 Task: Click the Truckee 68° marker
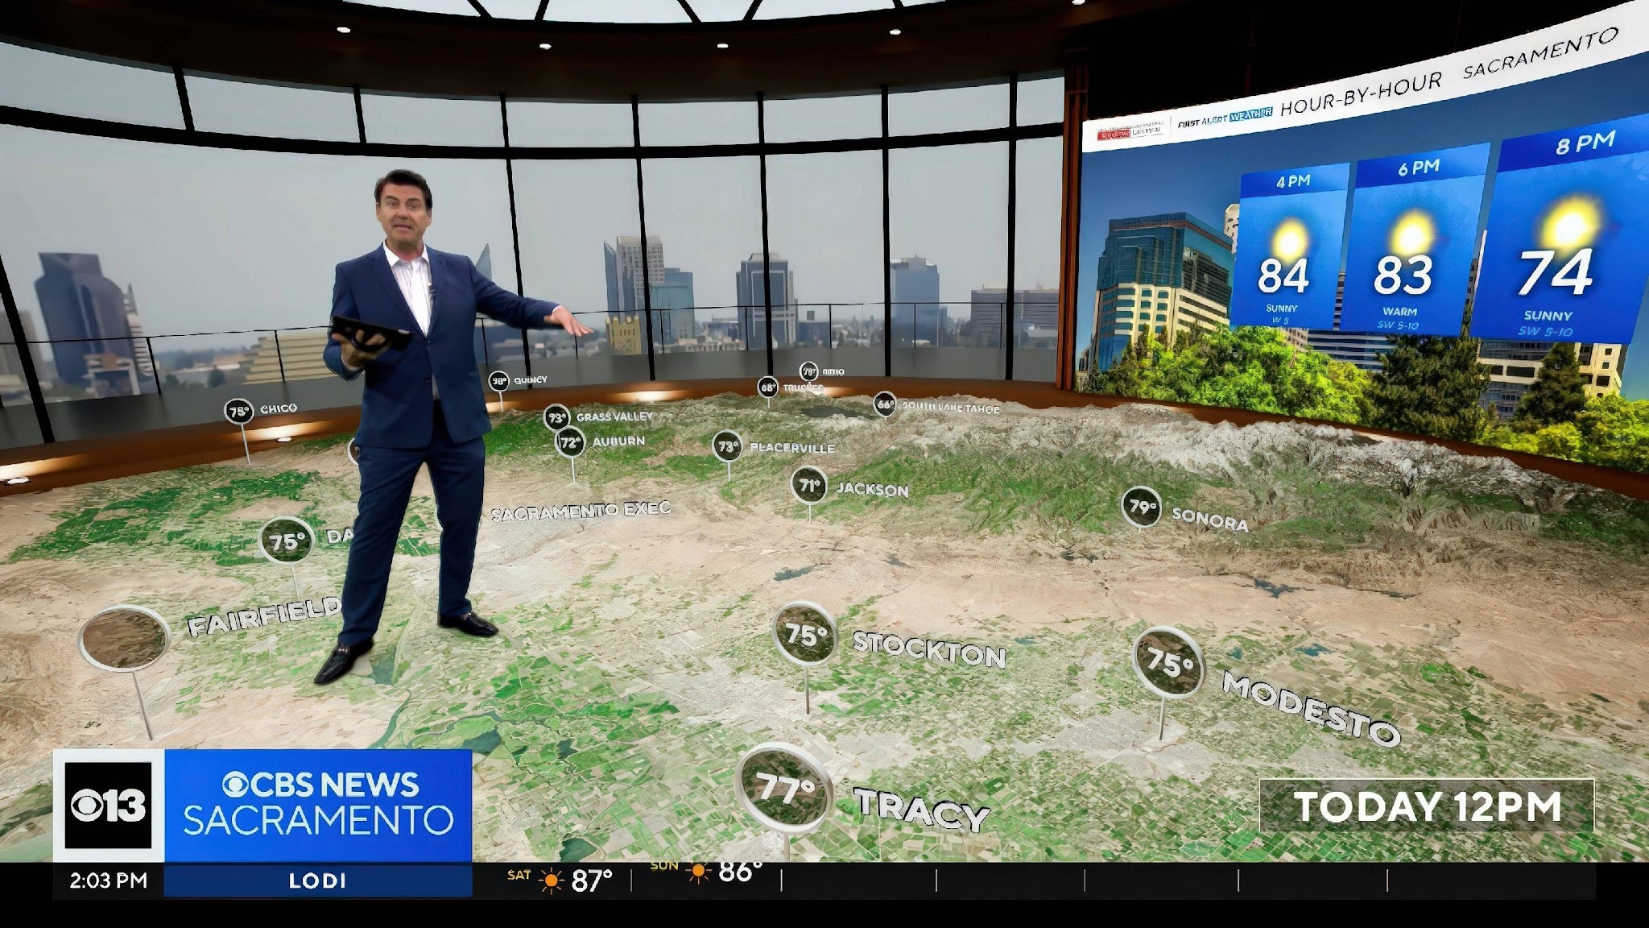[x=768, y=387]
